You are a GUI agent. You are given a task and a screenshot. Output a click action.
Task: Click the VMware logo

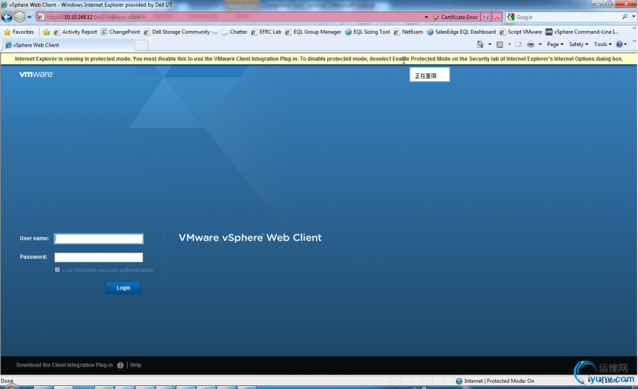(x=36, y=74)
